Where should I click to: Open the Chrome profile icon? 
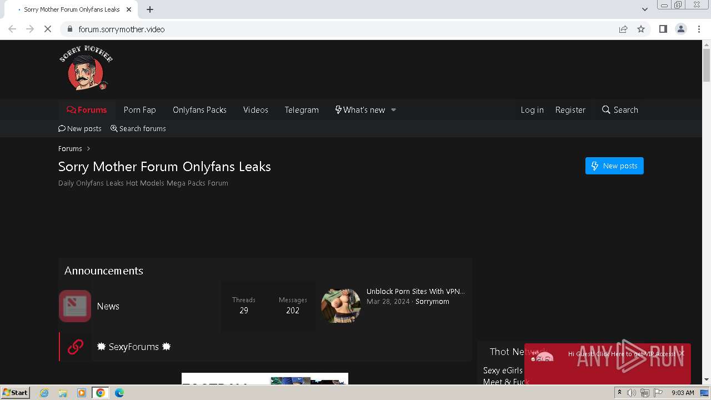tap(681, 29)
